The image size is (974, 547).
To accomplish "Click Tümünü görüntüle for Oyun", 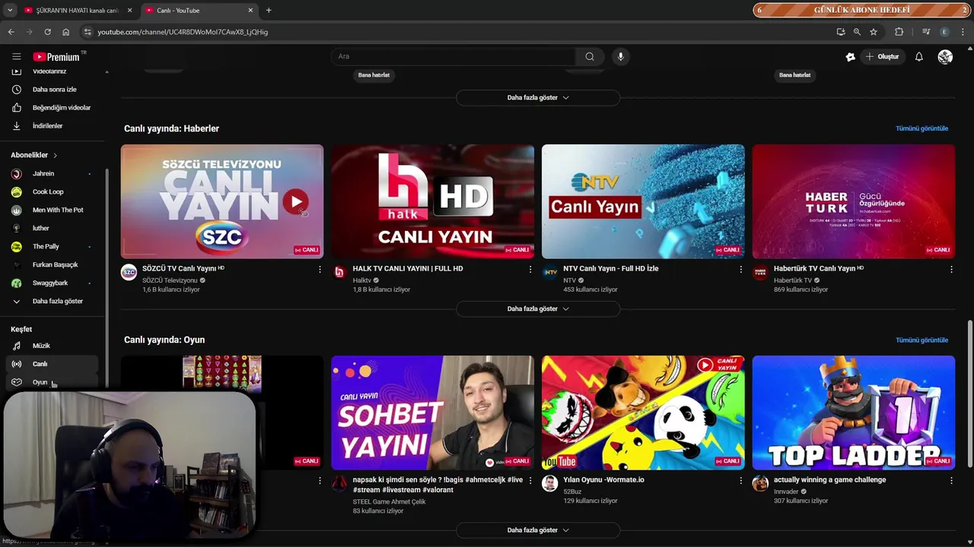I will coord(921,340).
